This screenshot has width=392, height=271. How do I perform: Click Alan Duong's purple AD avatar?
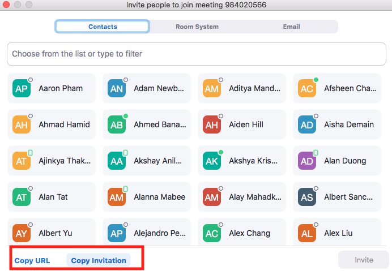307,161
